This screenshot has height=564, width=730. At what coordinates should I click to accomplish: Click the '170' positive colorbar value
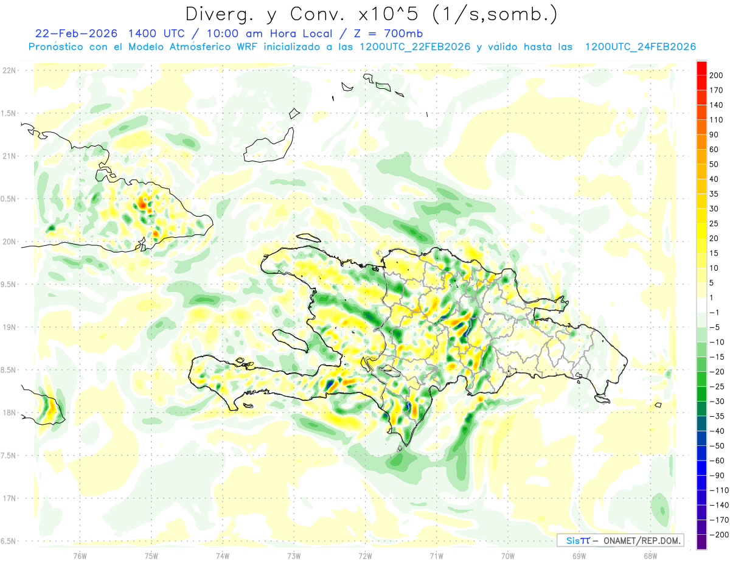pos(717,90)
